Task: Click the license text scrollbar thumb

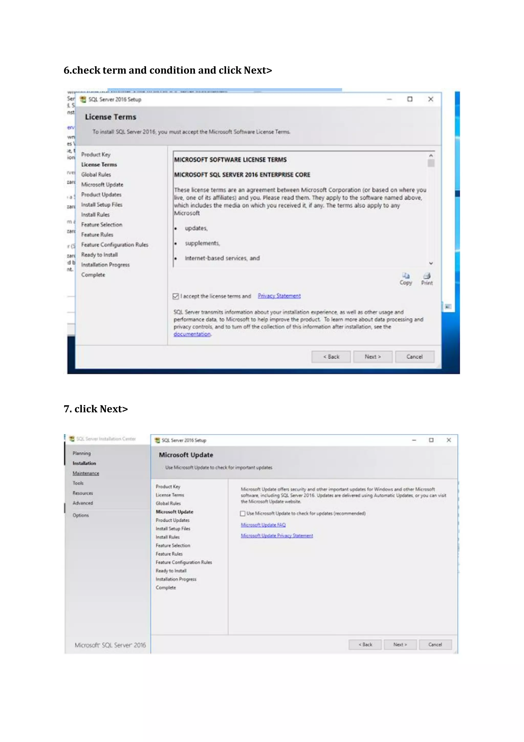Action: point(431,163)
